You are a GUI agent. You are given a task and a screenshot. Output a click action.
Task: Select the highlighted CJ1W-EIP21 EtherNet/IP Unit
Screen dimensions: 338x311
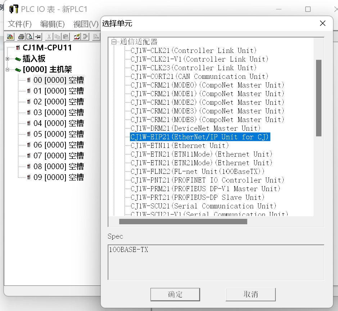(200, 137)
